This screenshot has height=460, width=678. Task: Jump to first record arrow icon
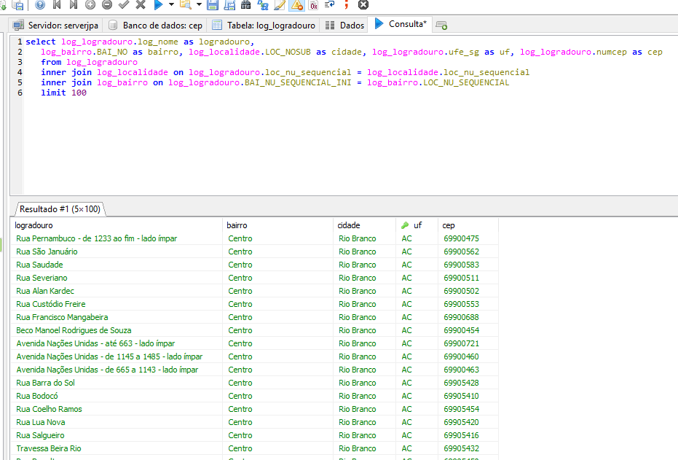click(57, 4)
